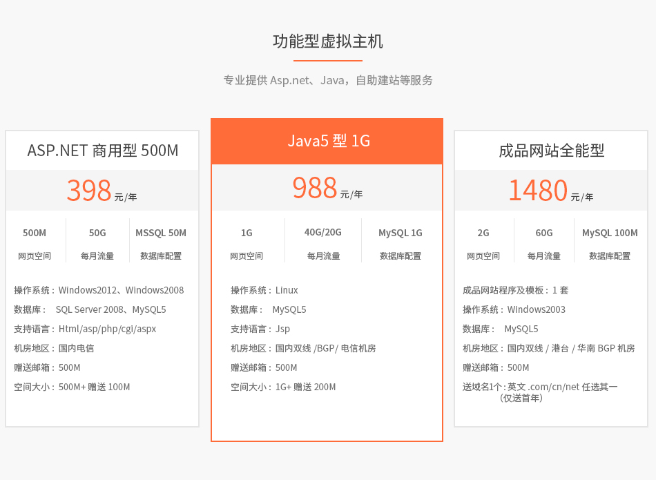Click 操作系统：Windows2003 line
Viewport: 656px width, 480px height.
pos(514,309)
